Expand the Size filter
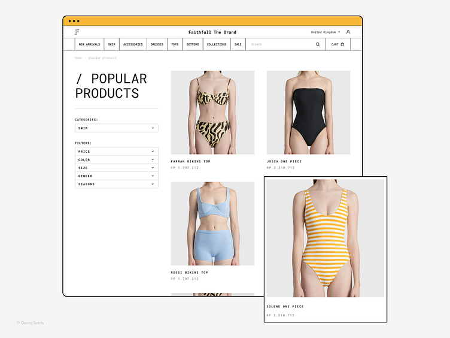This screenshot has height=338, width=450. coord(117,168)
